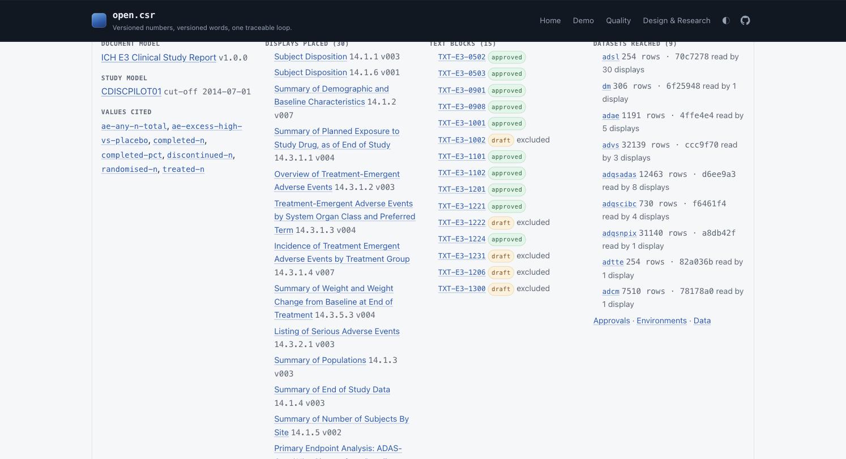Viewport: 846px width, 459px height.
Task: Open Summary of End of Study Data
Action: [x=332, y=389]
